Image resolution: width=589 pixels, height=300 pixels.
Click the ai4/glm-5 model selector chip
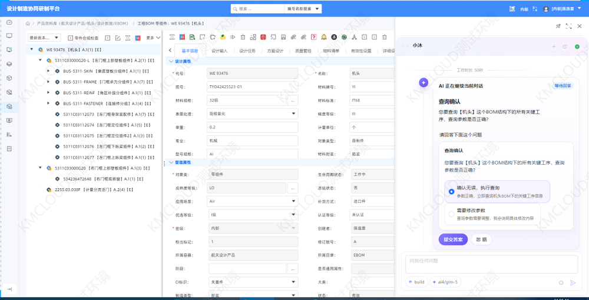point(445,282)
